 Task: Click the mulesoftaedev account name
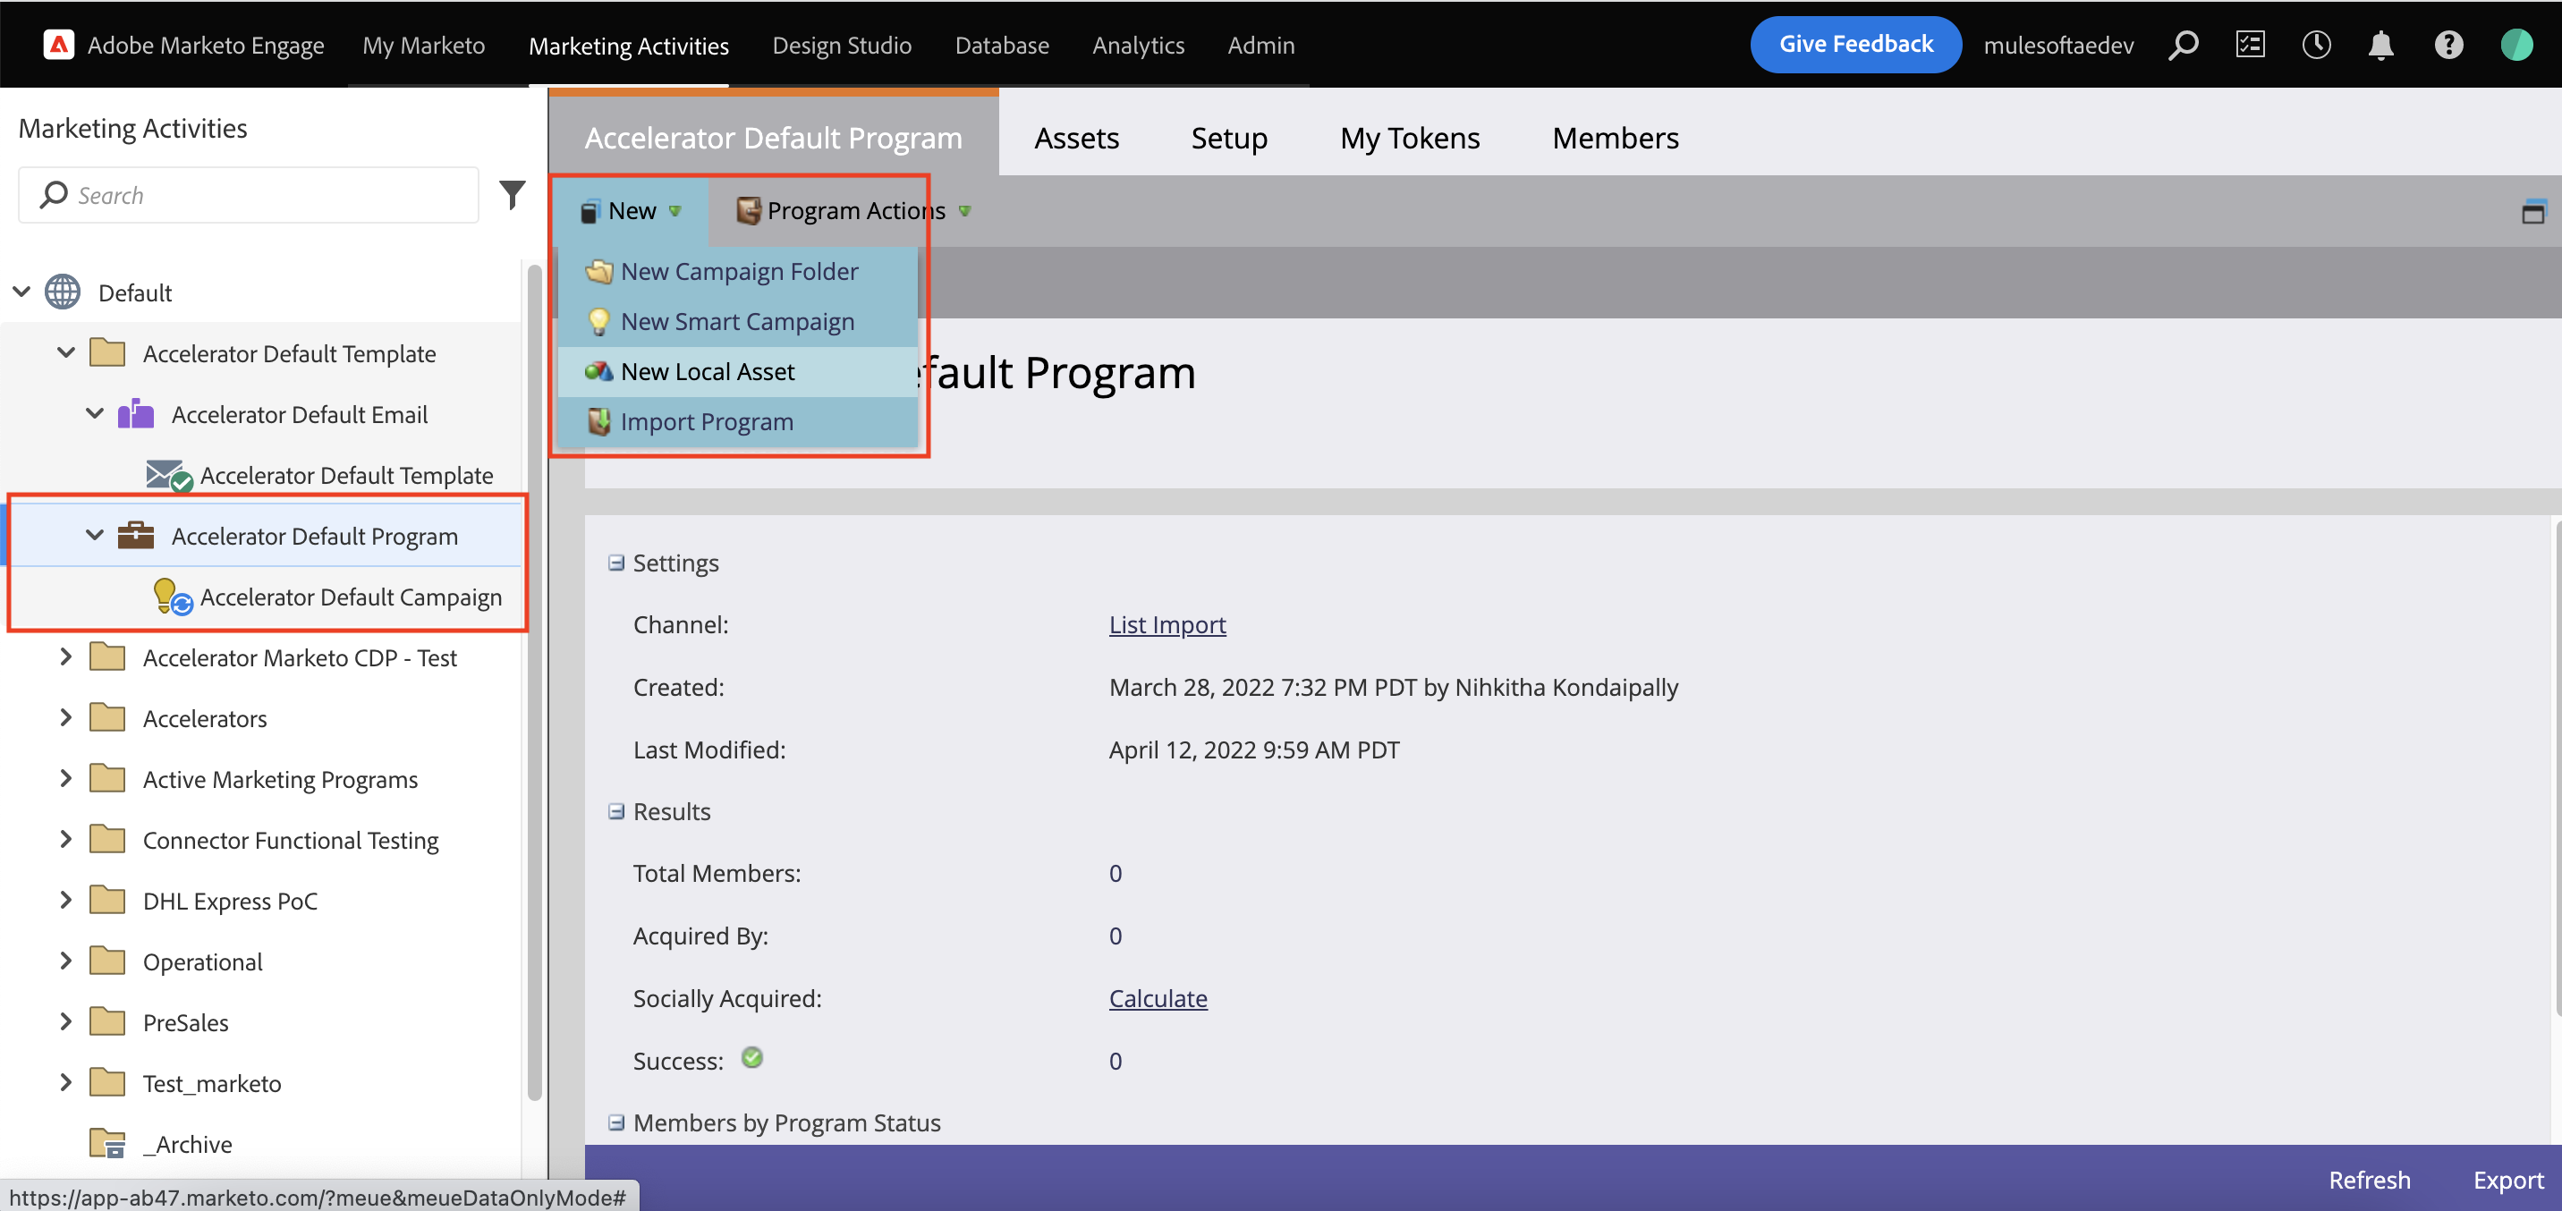point(2057,45)
